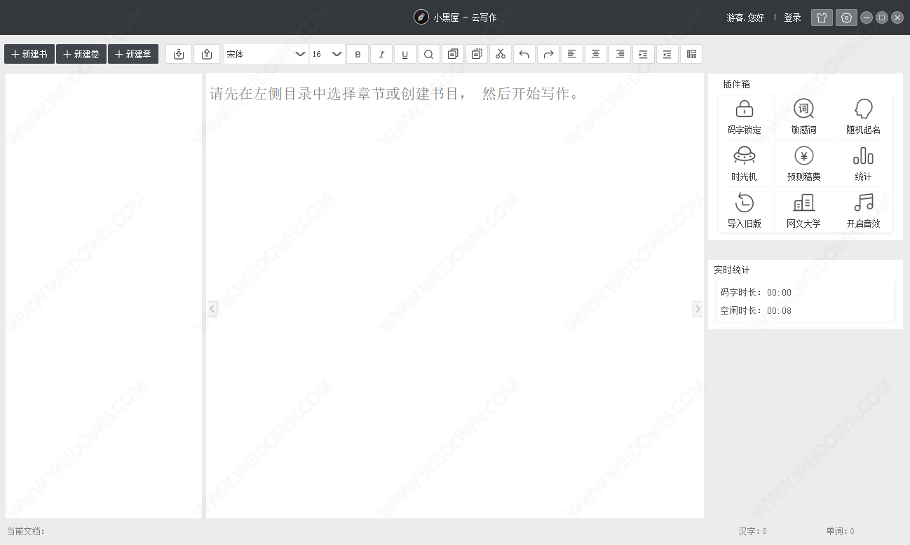Open the 时光机 time machine plugin
The image size is (910, 545).
tap(745, 164)
